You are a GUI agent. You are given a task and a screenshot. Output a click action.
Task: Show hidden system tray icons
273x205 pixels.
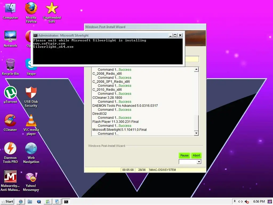point(235,202)
